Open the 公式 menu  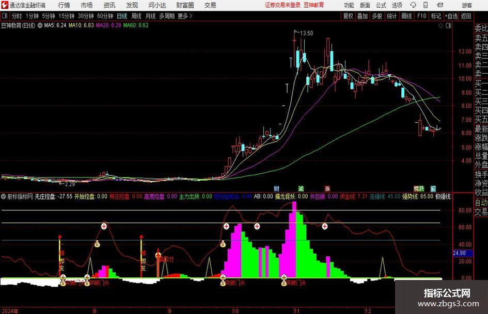[x=381, y=5]
